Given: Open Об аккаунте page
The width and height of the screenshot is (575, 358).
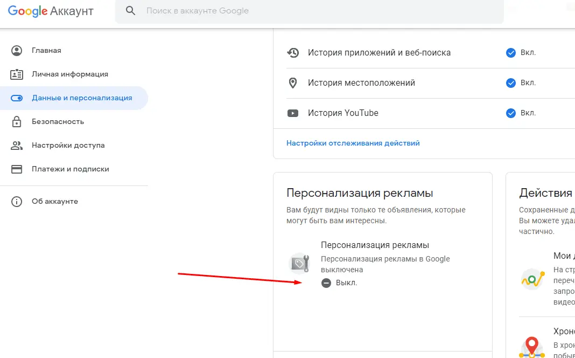Looking at the screenshot, I should [x=54, y=202].
